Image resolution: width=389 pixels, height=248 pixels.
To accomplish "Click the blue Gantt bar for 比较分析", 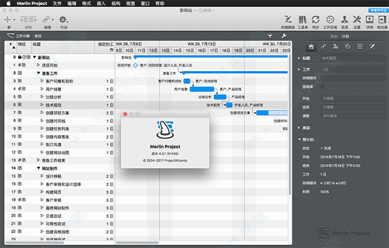I will pyautogui.click(x=220, y=97).
